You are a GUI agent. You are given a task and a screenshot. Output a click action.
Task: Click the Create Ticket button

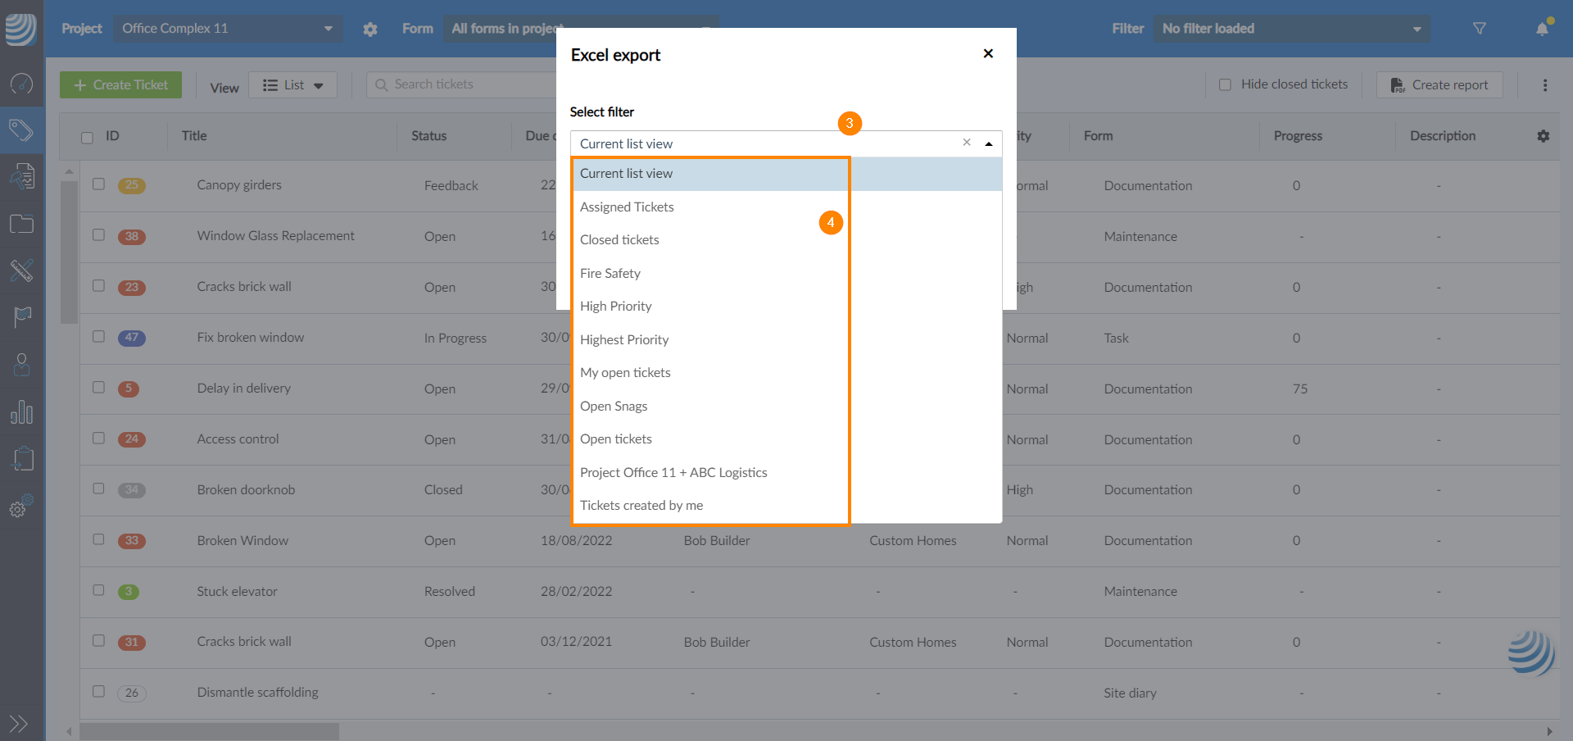121,85
